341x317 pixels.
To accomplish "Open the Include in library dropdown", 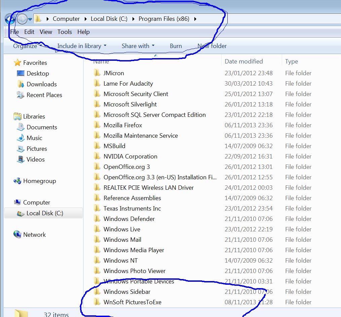I will 82,46.
